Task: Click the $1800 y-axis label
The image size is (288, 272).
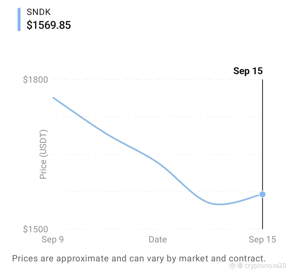Action: (x=35, y=80)
